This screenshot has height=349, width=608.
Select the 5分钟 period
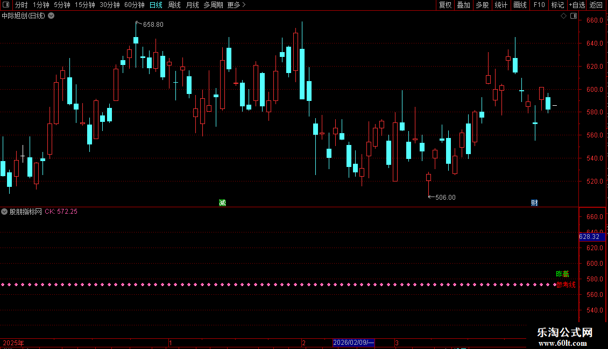(62, 5)
